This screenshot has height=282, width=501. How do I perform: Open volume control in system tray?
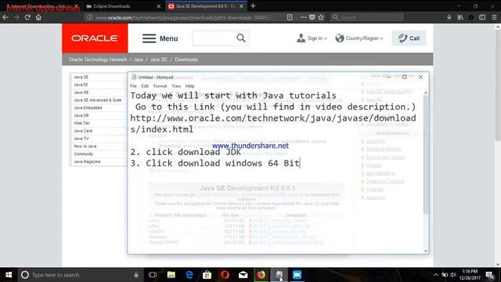coord(453,275)
